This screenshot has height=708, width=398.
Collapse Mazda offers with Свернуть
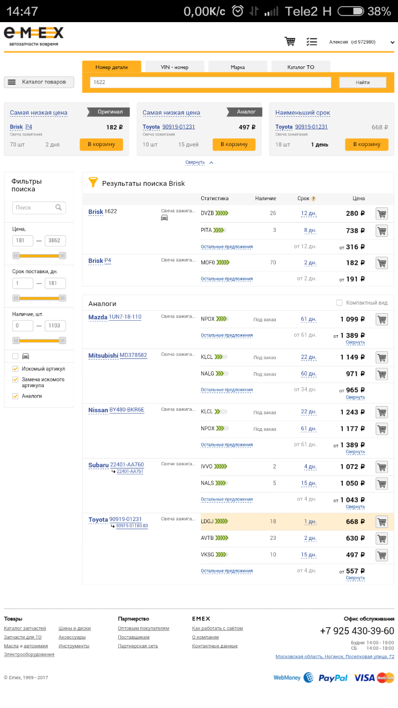coord(355,342)
